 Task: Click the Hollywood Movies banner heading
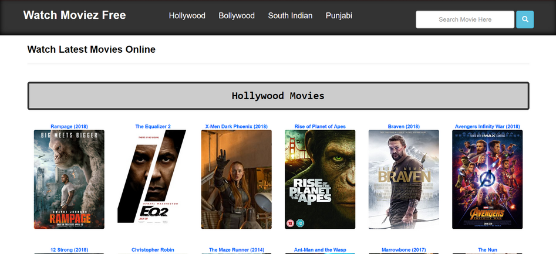(x=278, y=96)
